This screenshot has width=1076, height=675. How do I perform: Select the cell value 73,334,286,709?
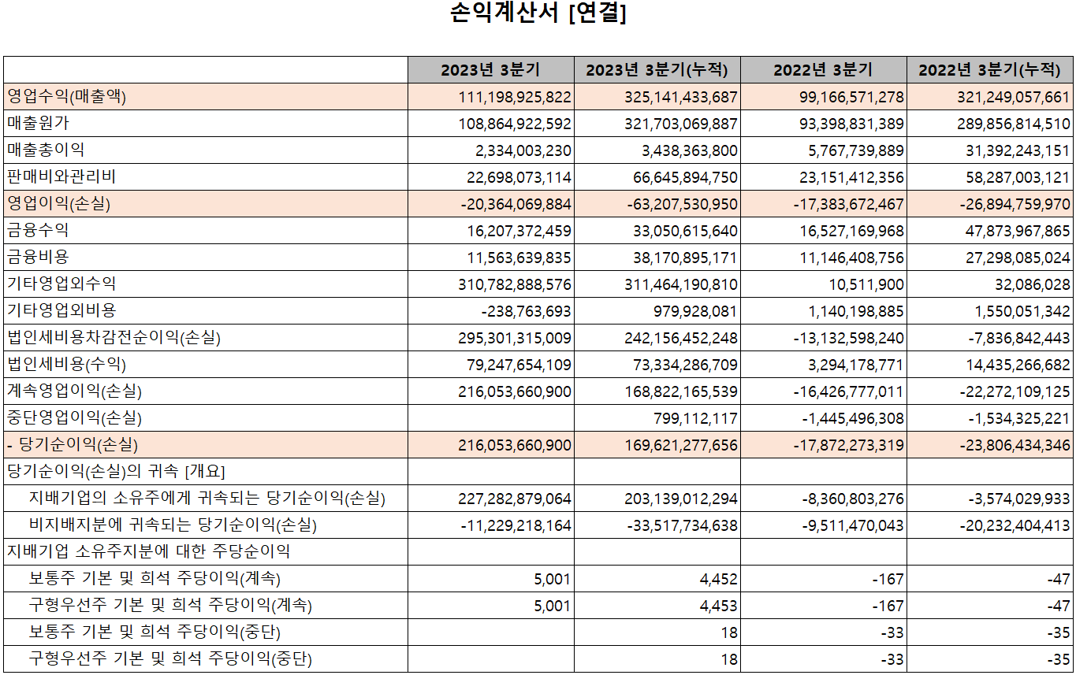pos(686,365)
